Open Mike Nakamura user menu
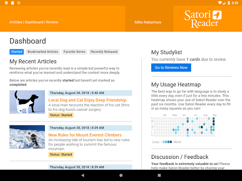Viewport: 242px width, 181px height. point(148,22)
